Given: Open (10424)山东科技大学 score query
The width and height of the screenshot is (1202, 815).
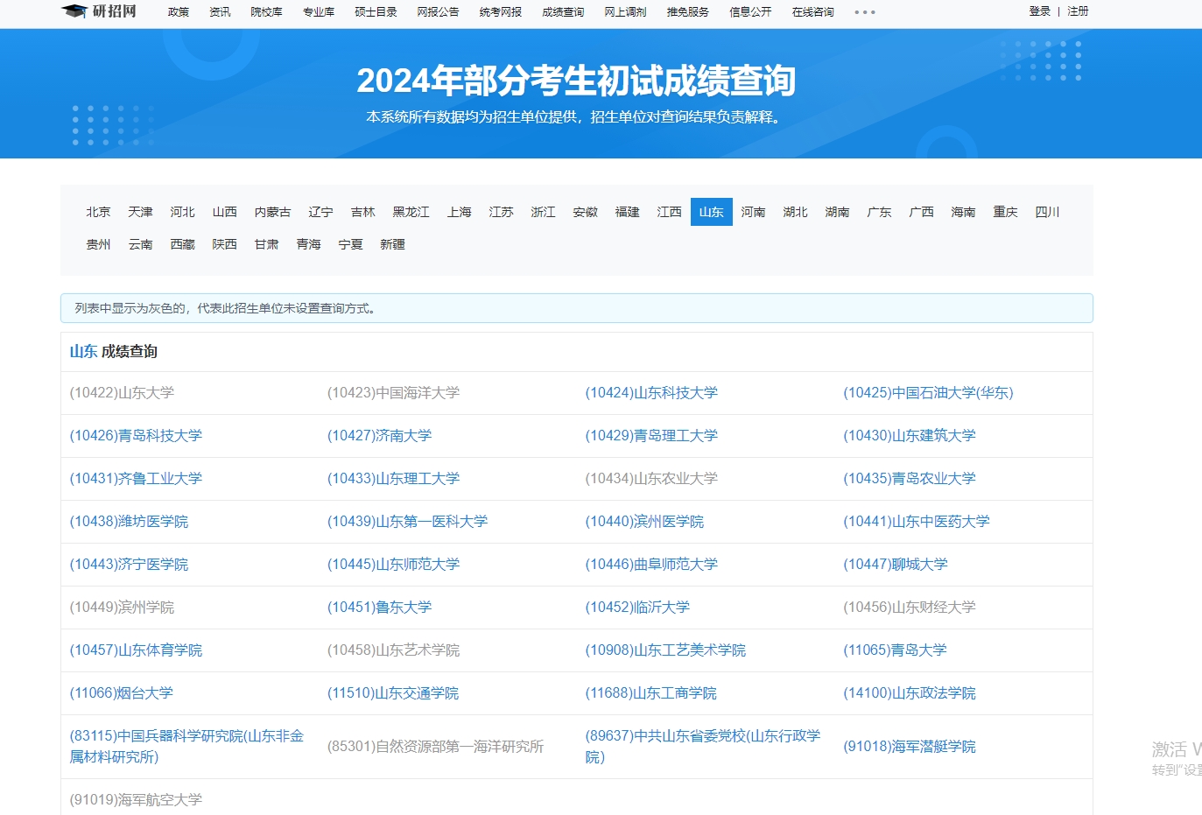Looking at the screenshot, I should click(651, 393).
